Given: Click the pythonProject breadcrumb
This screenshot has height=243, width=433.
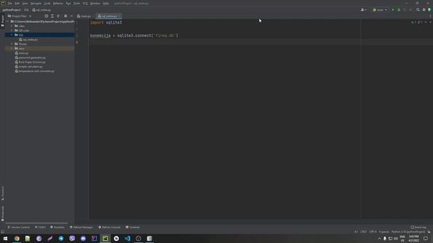Looking at the screenshot, I should (12, 10).
